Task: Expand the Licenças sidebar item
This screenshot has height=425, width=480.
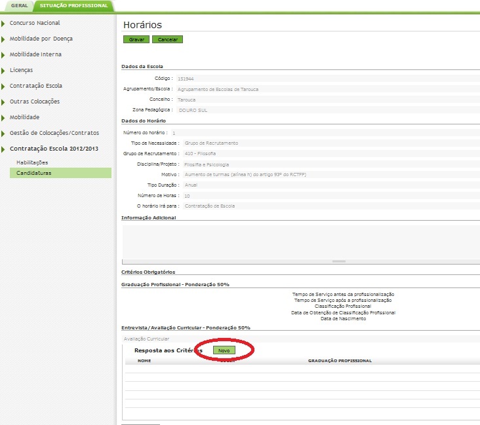Action: coord(21,70)
